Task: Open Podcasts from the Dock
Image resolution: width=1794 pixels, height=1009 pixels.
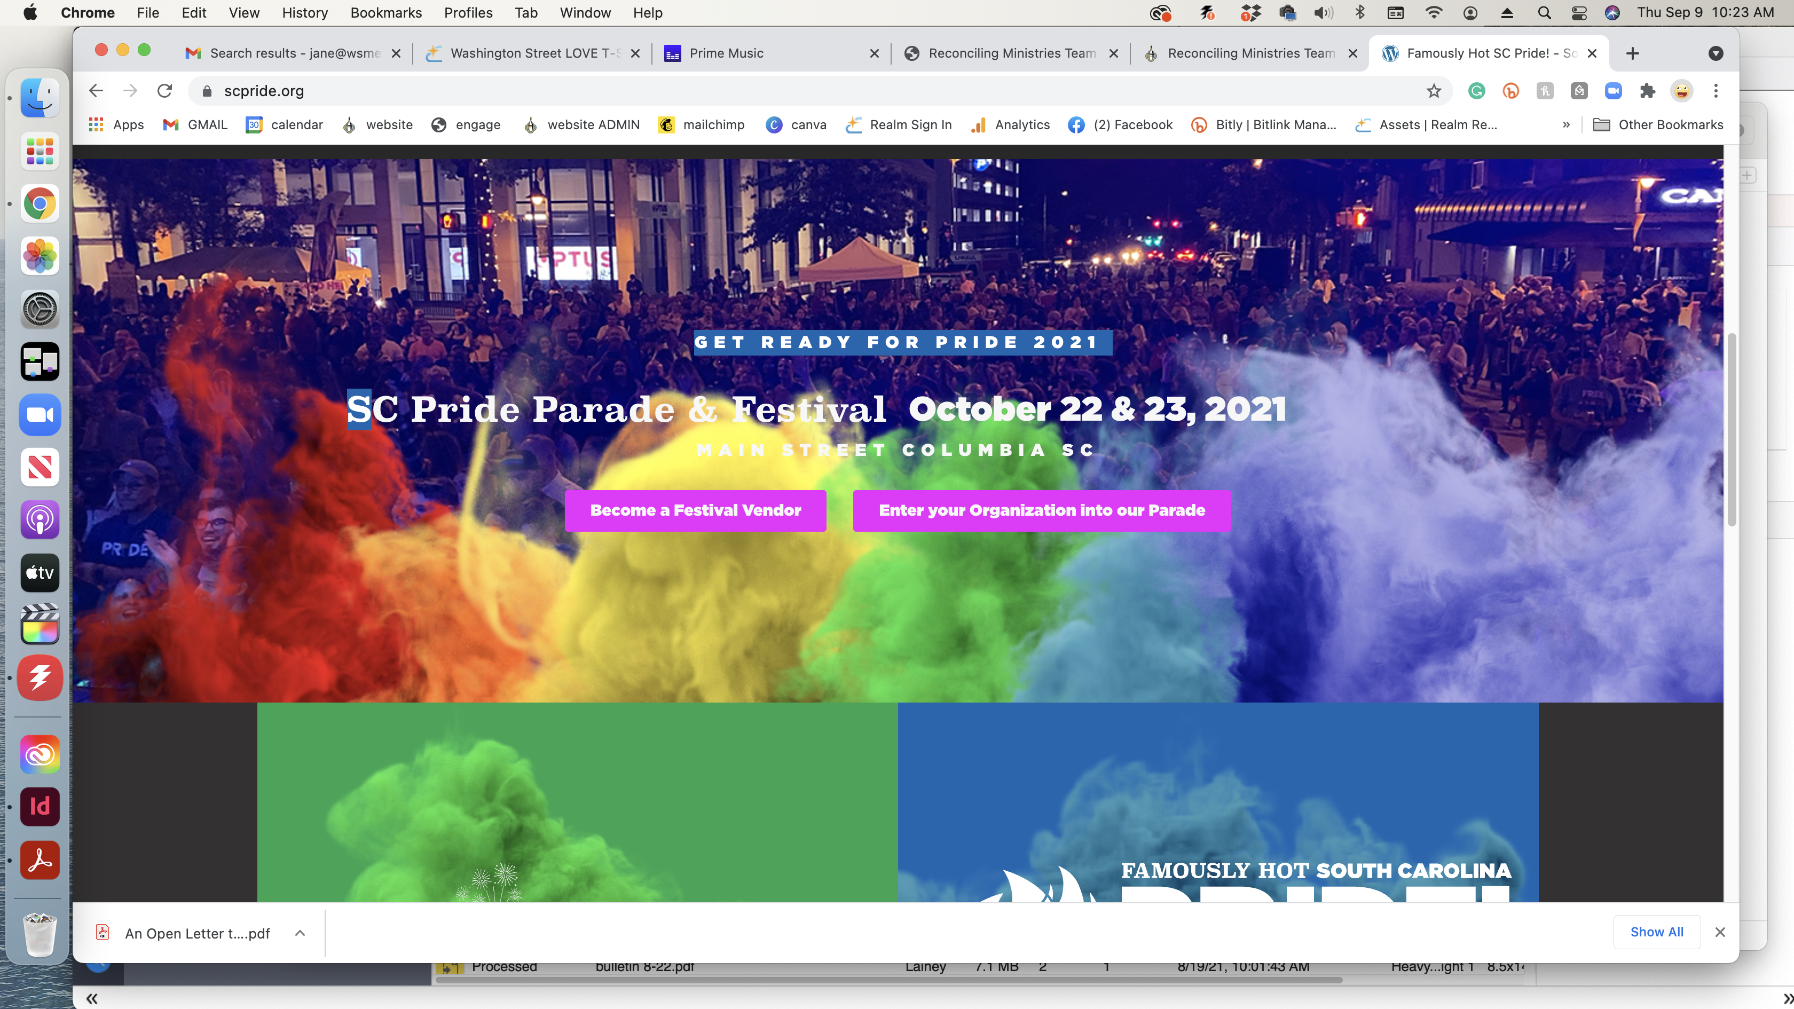Action: [x=40, y=519]
